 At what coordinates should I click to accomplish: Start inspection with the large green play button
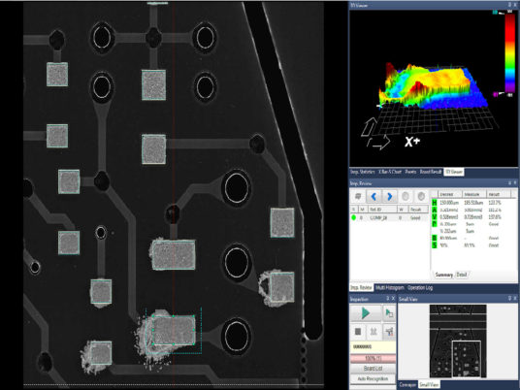click(366, 312)
